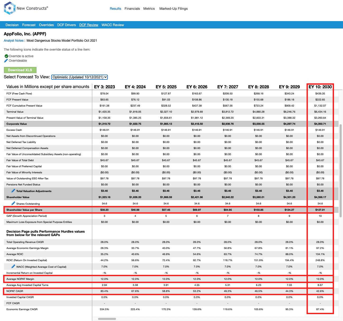Click the AppFolio, Inc. (APPF) heading
Screen dimensions: 343x321
(25, 34)
